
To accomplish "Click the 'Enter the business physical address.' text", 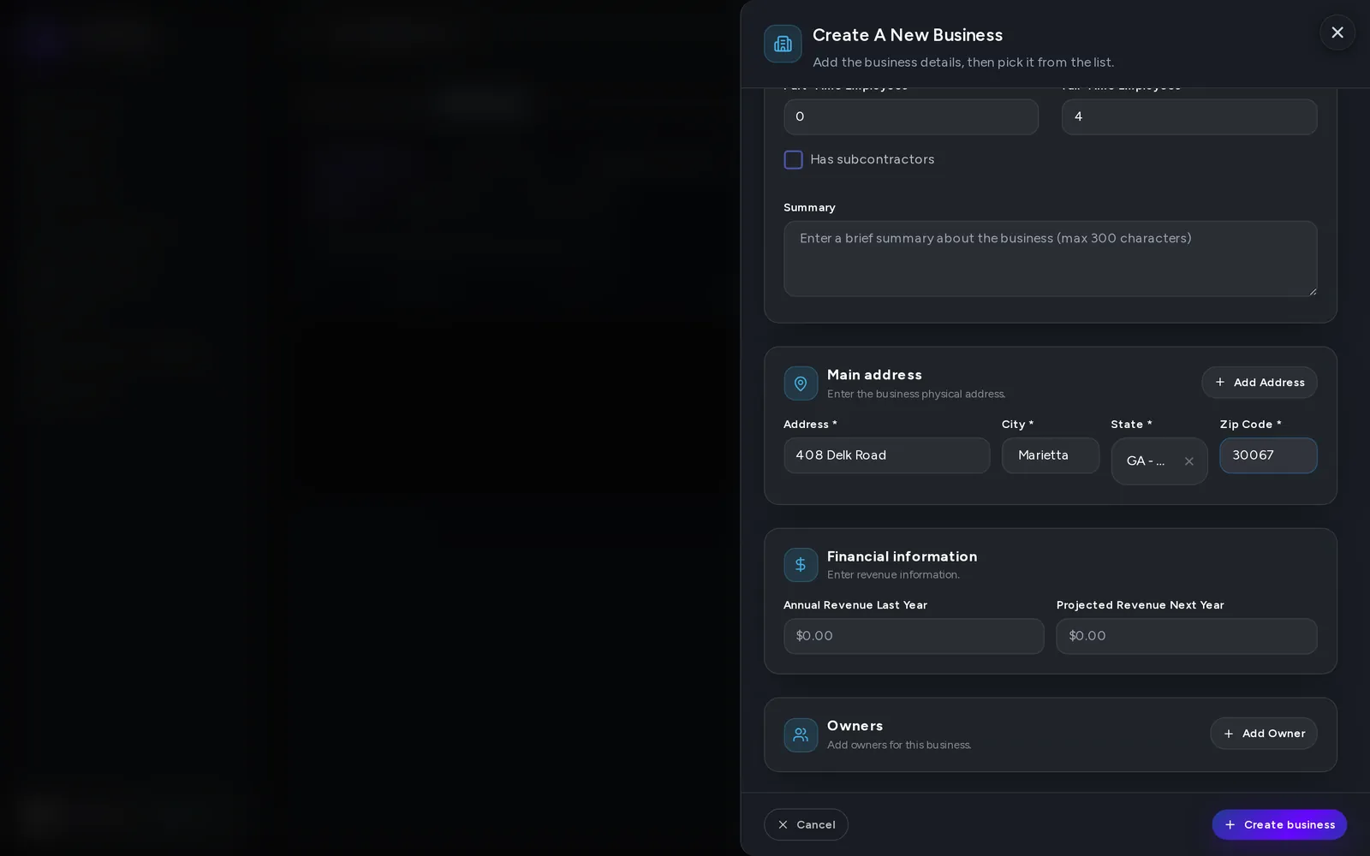I will (x=916, y=395).
